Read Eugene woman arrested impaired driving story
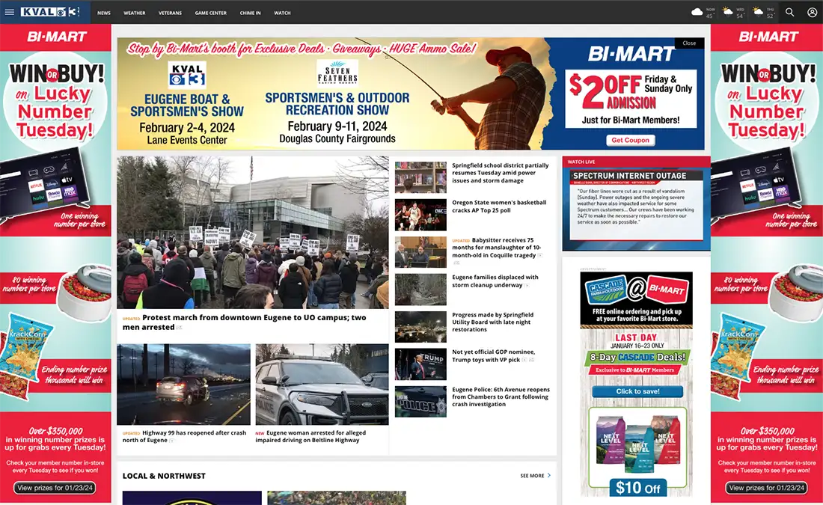This screenshot has width=823, height=505. pos(310,436)
